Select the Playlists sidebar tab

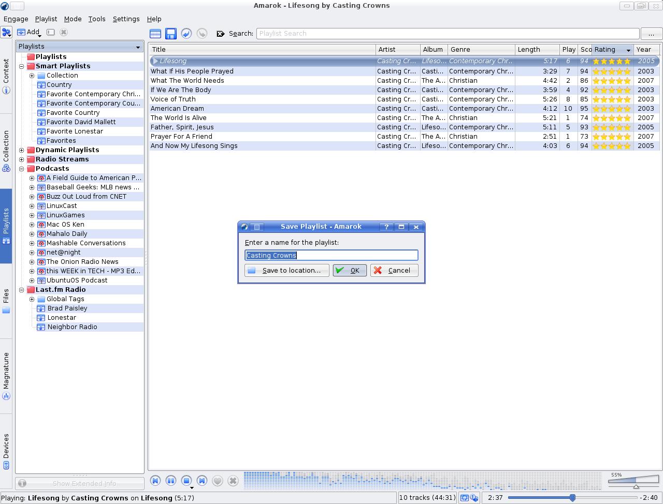click(x=6, y=226)
